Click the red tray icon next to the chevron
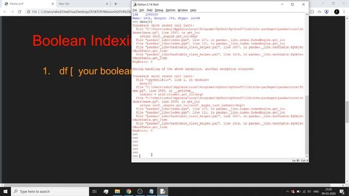Screen dimensions: 349x196 [293, 191]
